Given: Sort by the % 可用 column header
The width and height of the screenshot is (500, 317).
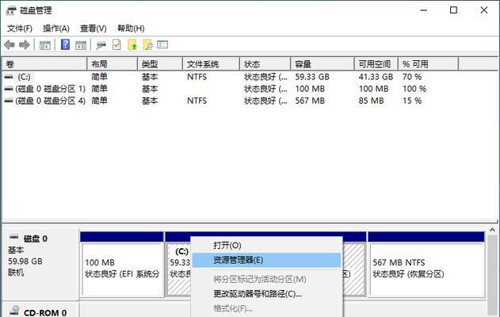Looking at the screenshot, I should coord(428,64).
